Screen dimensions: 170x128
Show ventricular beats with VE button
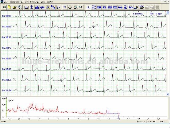click(104, 7)
